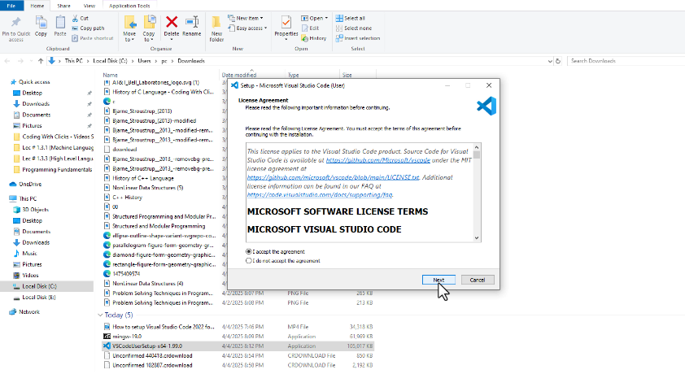Click the History command icon
Screen dimensions: 685x374
(305, 38)
